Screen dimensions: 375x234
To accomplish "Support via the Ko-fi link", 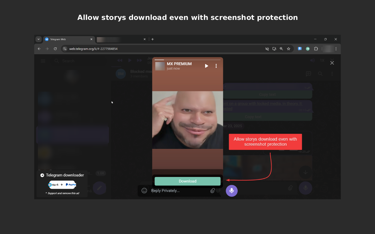I will pyautogui.click(x=54, y=185).
